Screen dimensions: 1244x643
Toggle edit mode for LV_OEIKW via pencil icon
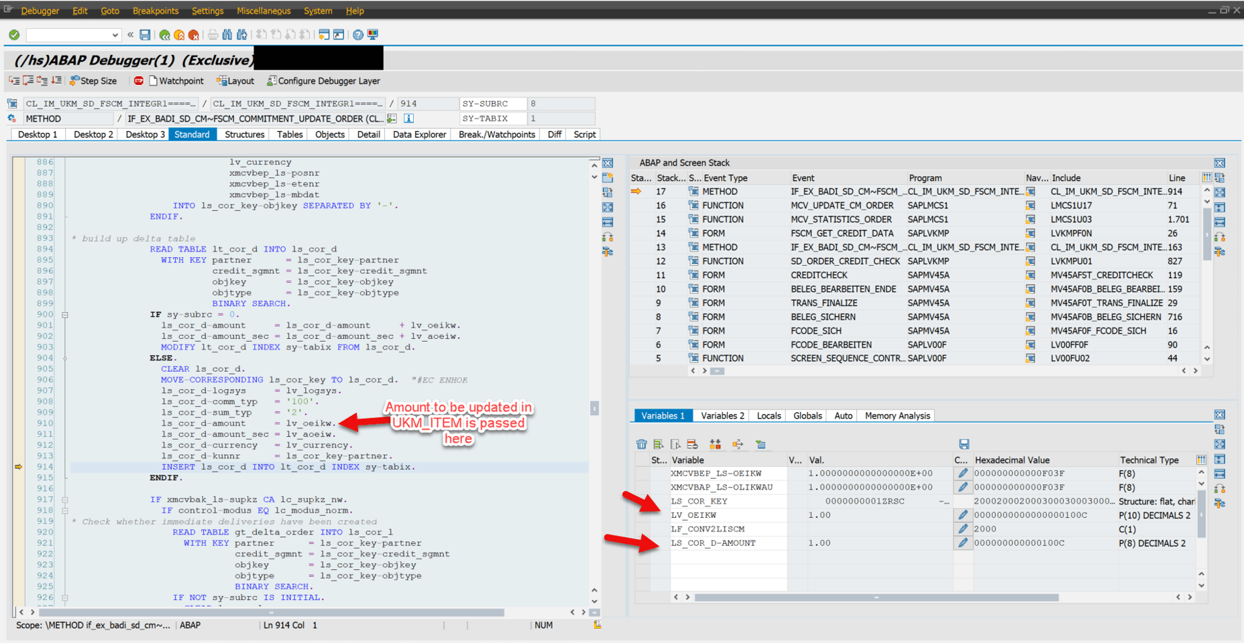pos(962,515)
